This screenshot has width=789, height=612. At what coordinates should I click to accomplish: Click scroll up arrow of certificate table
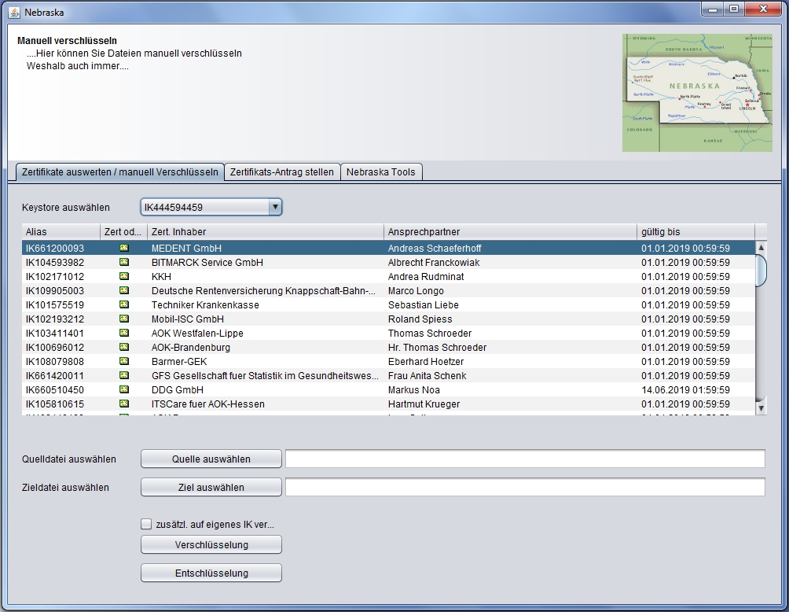[x=761, y=247]
